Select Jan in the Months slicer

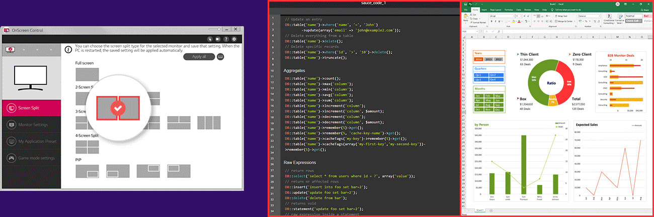point(479,96)
